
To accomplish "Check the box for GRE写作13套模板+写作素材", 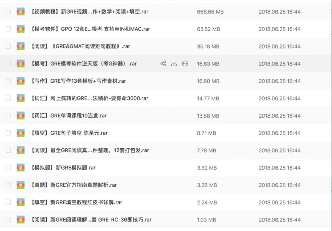I will [x=8, y=81].
